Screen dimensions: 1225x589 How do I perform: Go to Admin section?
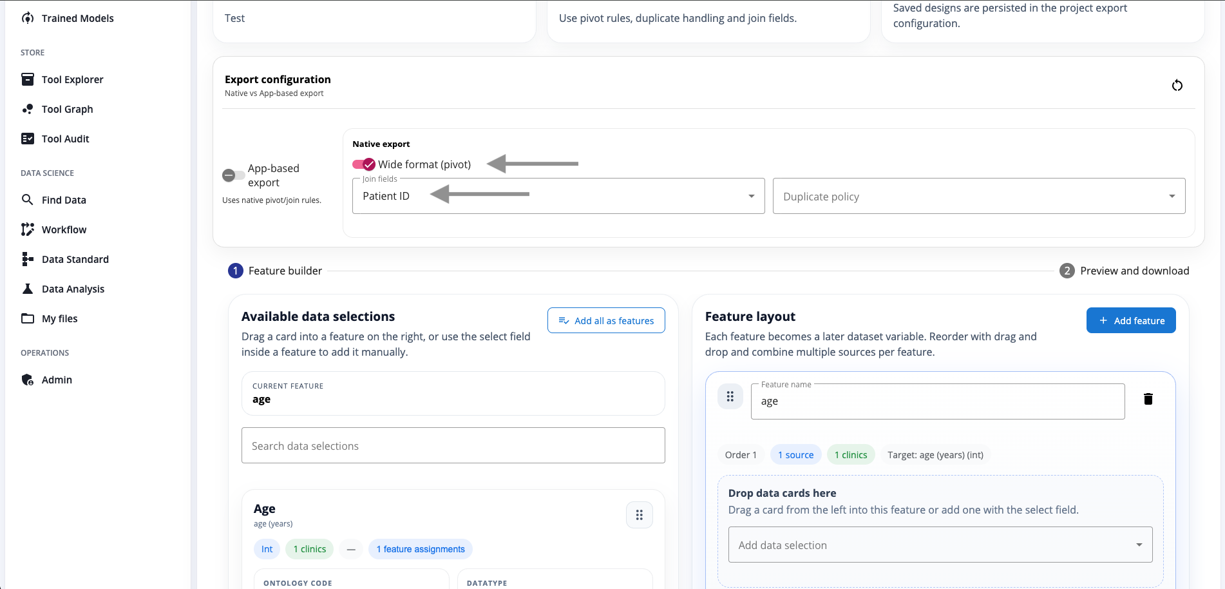57,380
